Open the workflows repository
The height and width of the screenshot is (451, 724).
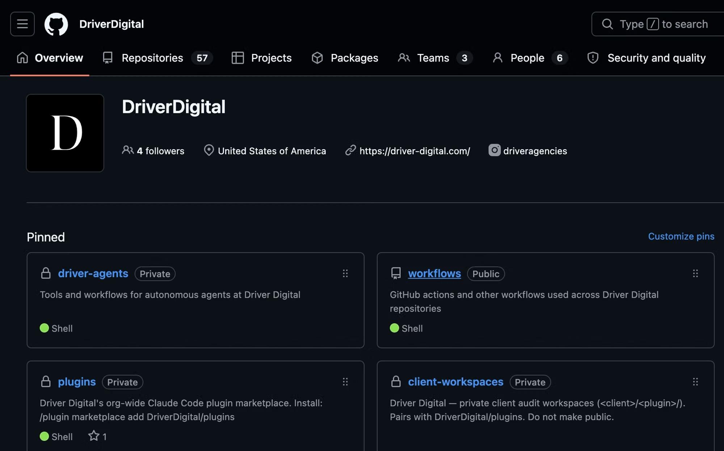point(434,273)
